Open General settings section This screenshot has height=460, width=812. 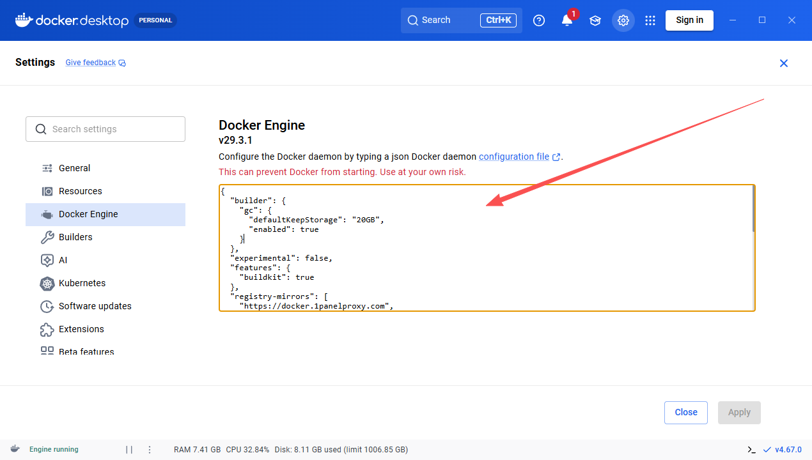[x=105, y=168]
